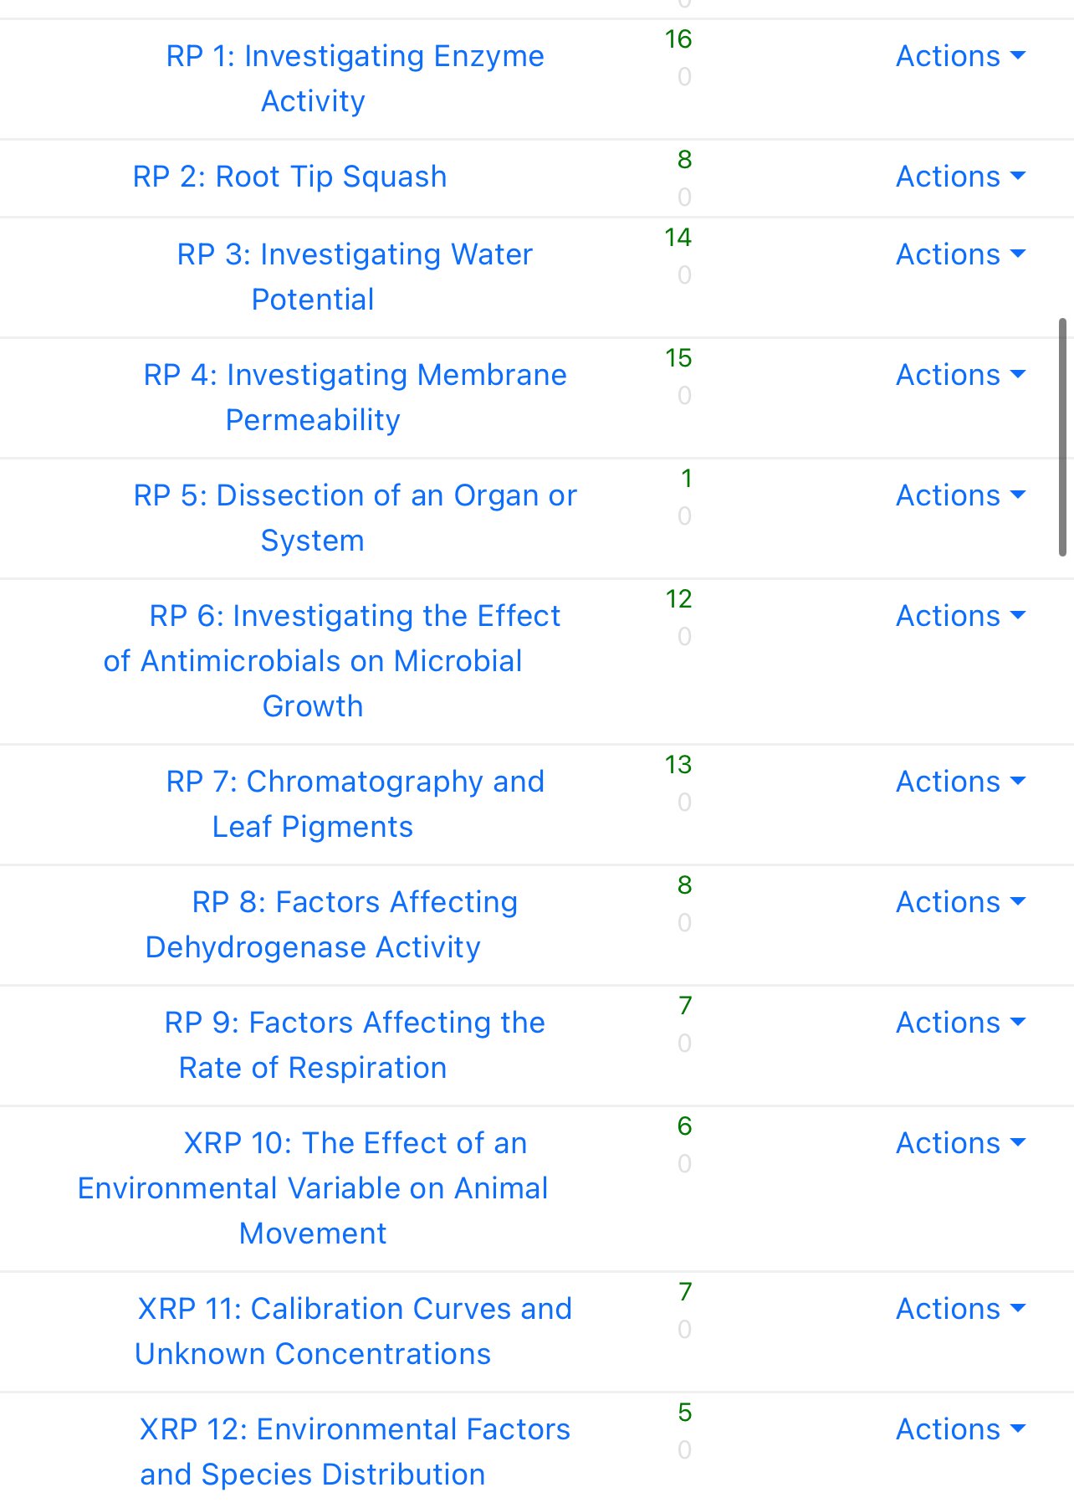This screenshot has width=1074, height=1508.
Task: Open RP 2: Root Tip Squash link
Action: click(x=289, y=177)
